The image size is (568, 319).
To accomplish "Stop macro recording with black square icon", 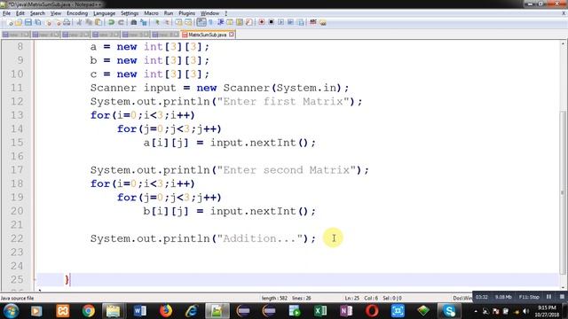I will tap(271, 22).
